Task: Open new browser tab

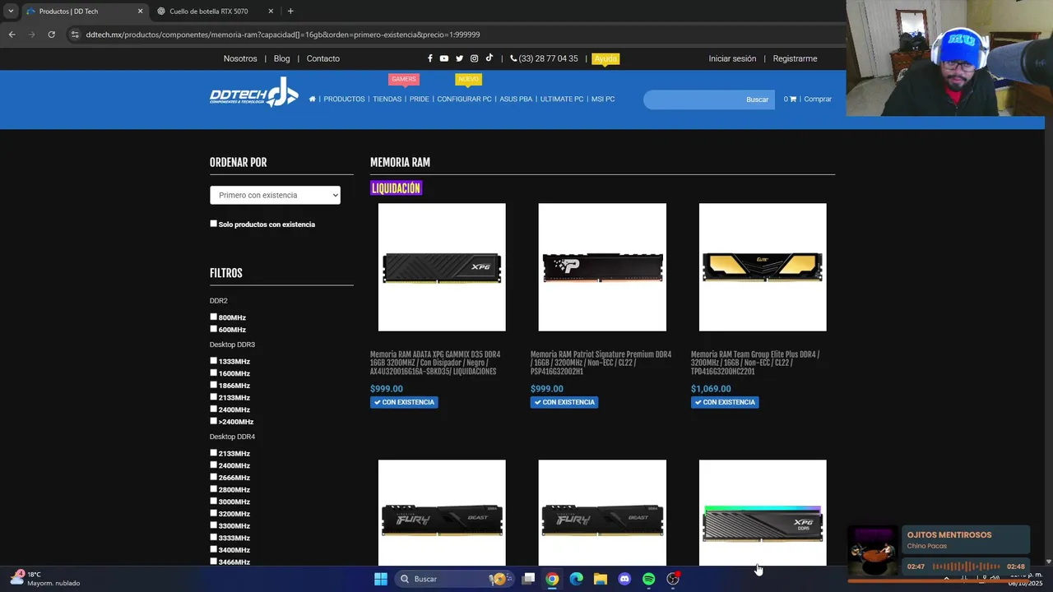Action: coord(290,12)
